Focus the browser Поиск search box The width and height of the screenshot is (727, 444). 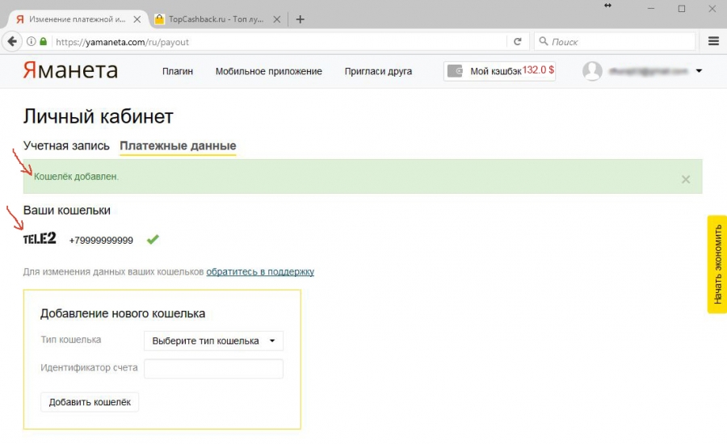(x=615, y=42)
